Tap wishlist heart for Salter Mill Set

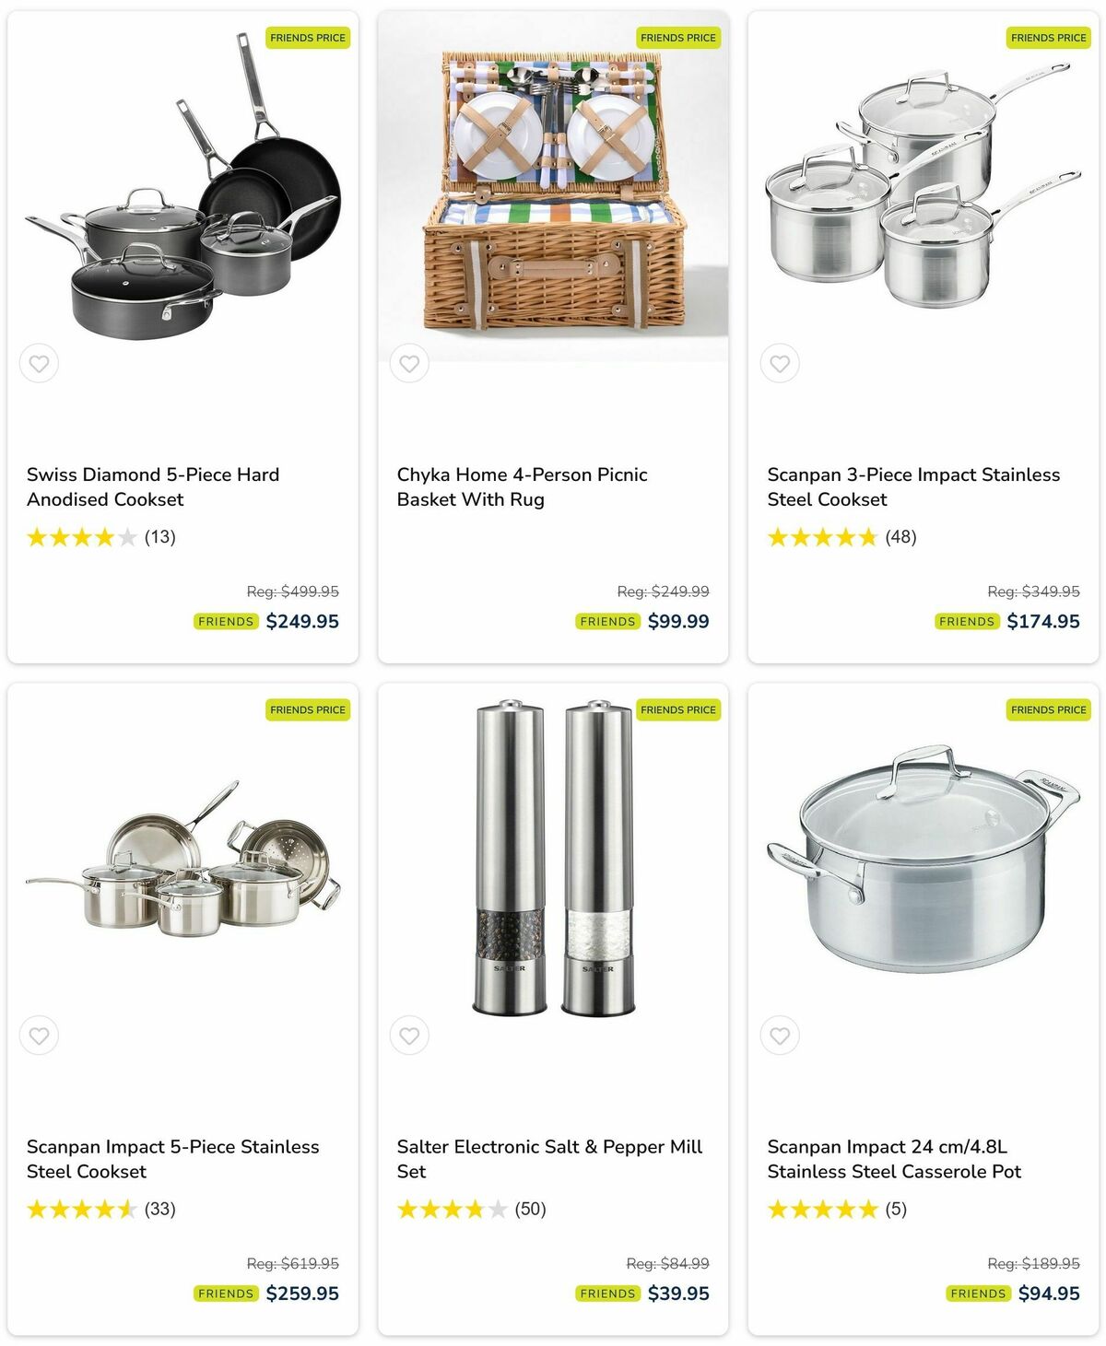click(409, 1036)
